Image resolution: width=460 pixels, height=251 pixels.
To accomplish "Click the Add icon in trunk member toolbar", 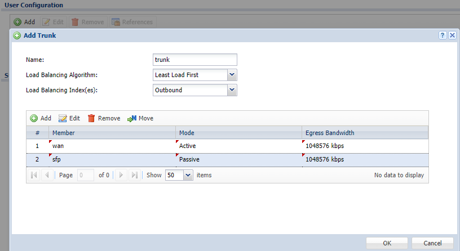I will pyautogui.click(x=34, y=118).
